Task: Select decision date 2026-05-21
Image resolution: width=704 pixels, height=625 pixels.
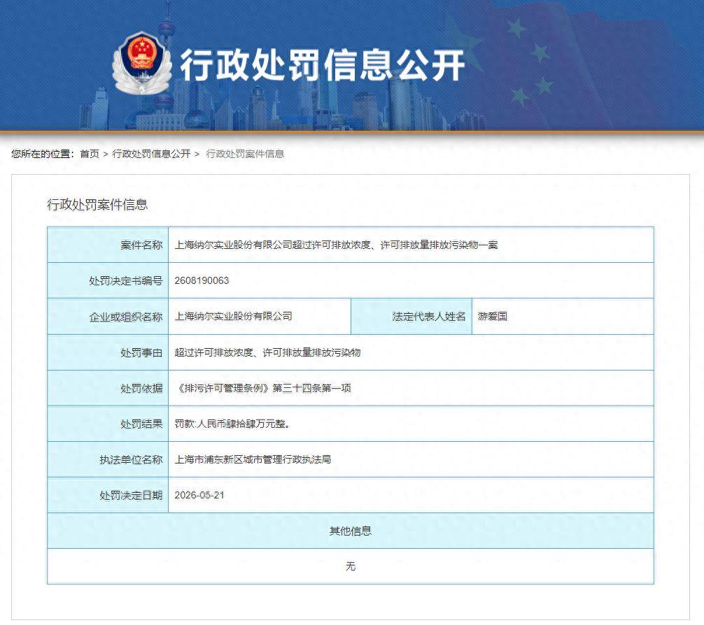Action: (x=199, y=495)
